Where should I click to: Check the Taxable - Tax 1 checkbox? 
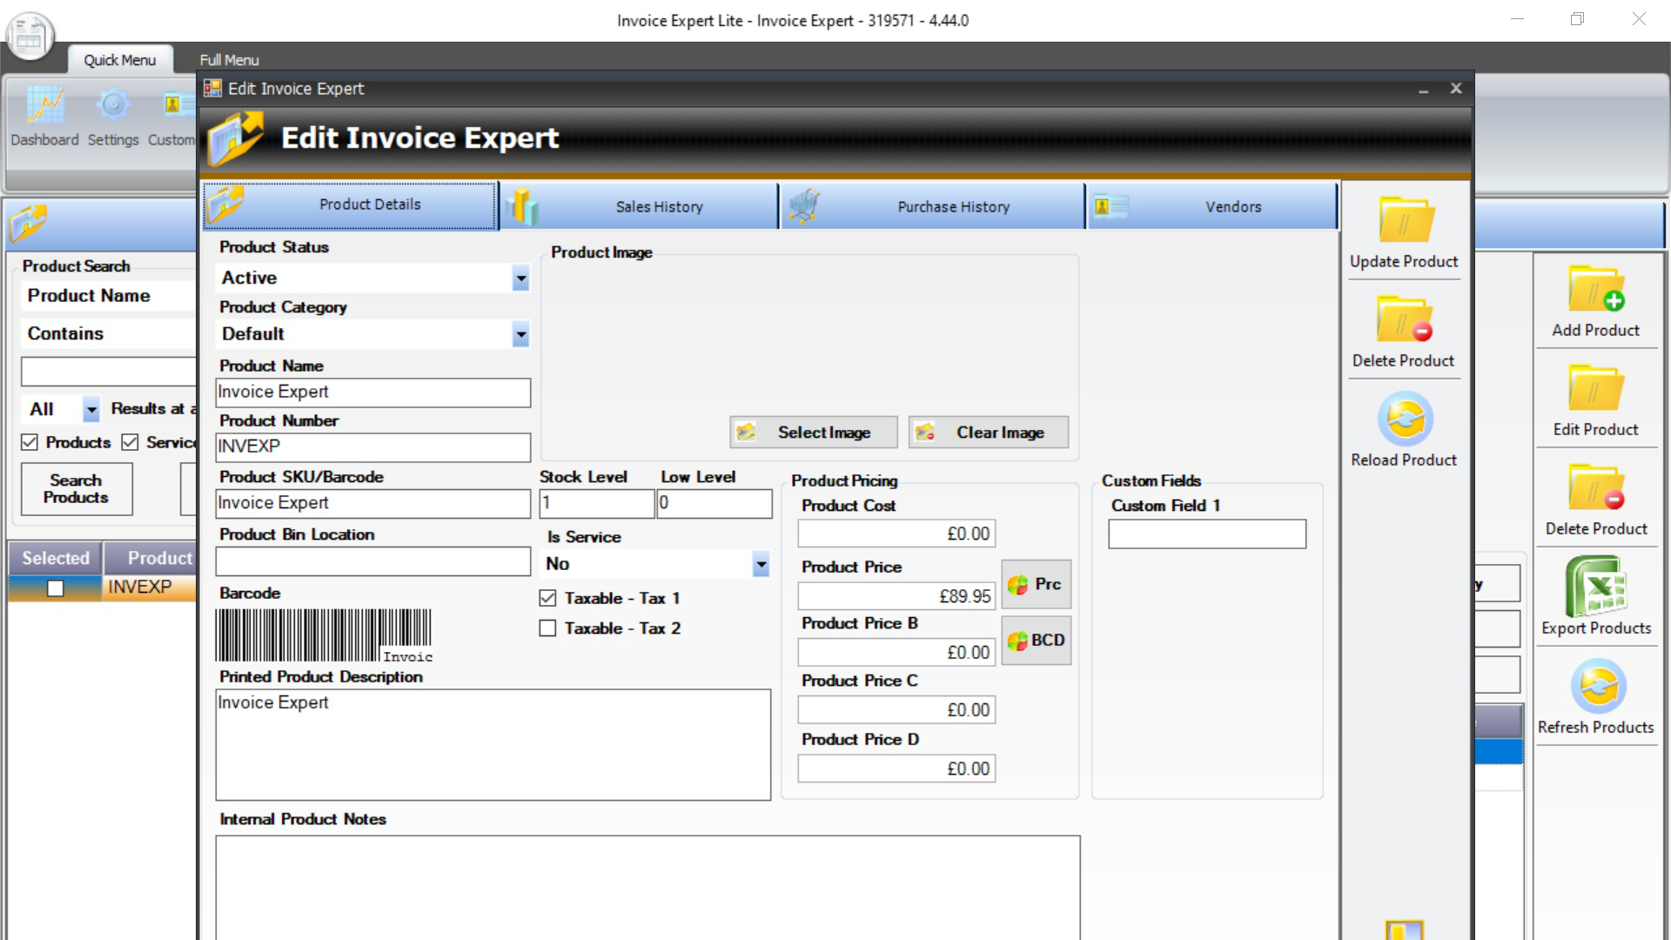click(547, 598)
